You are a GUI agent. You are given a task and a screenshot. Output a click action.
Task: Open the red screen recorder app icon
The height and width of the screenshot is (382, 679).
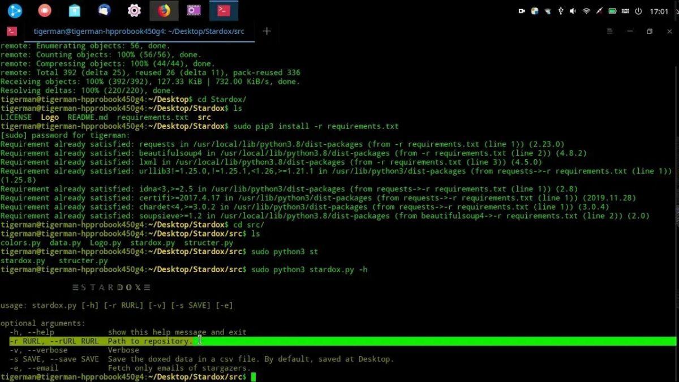coord(45,10)
